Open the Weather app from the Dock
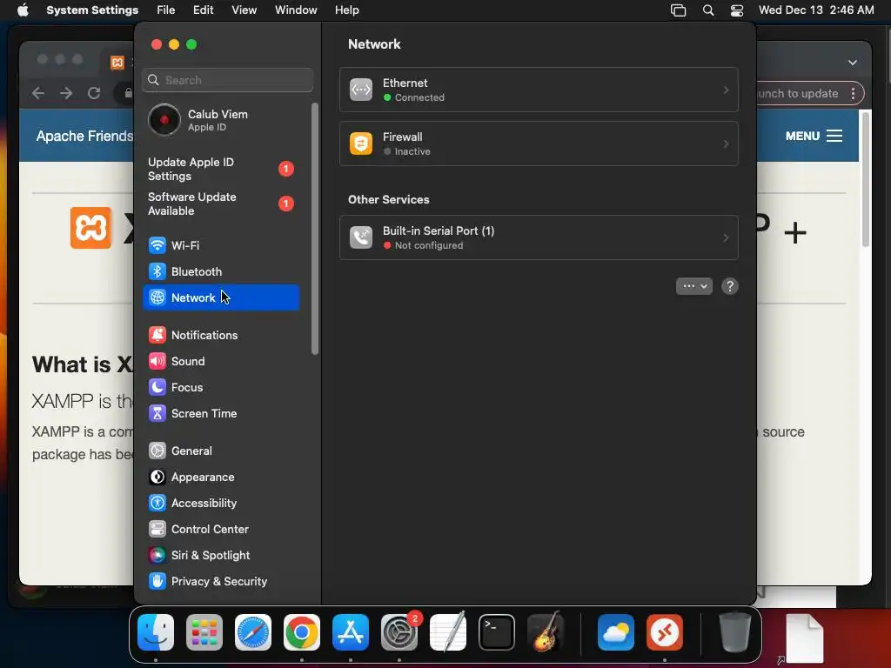The width and height of the screenshot is (891, 668). (x=616, y=632)
